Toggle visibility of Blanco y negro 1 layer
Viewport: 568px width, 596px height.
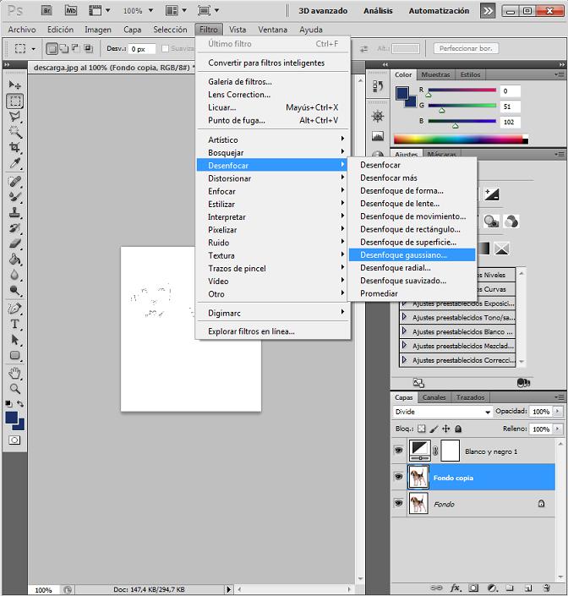pyautogui.click(x=398, y=451)
